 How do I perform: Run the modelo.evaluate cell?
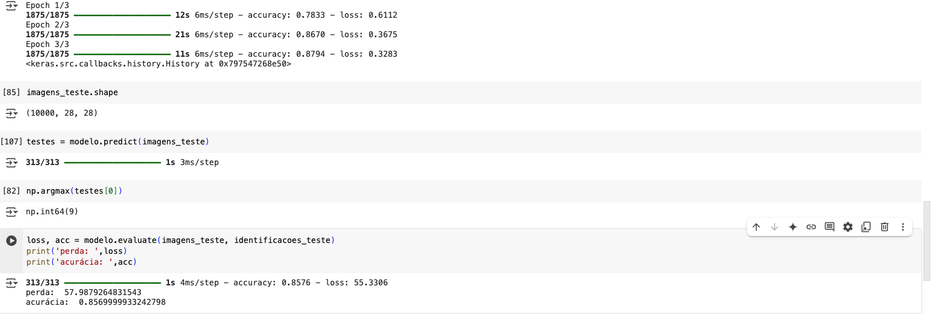[x=11, y=241]
